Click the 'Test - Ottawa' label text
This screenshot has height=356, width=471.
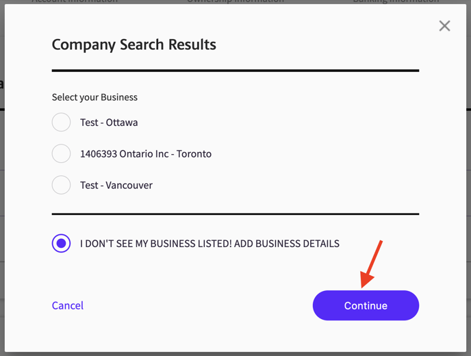(x=109, y=123)
